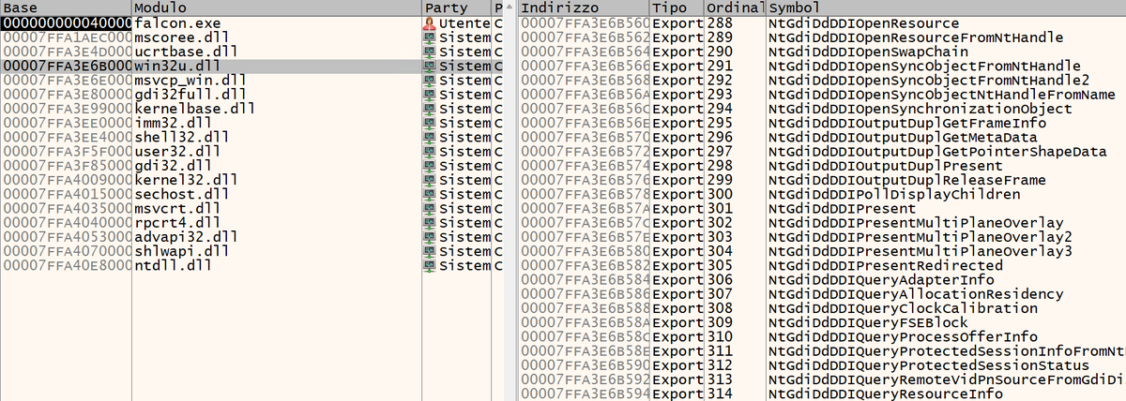Sort by the Party column header
1126x401 pixels.
click(x=457, y=7)
